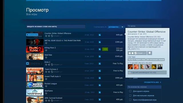
Task: Click the SteamPlay platforms badge in the CS:GO popup
Action: click(137, 53)
